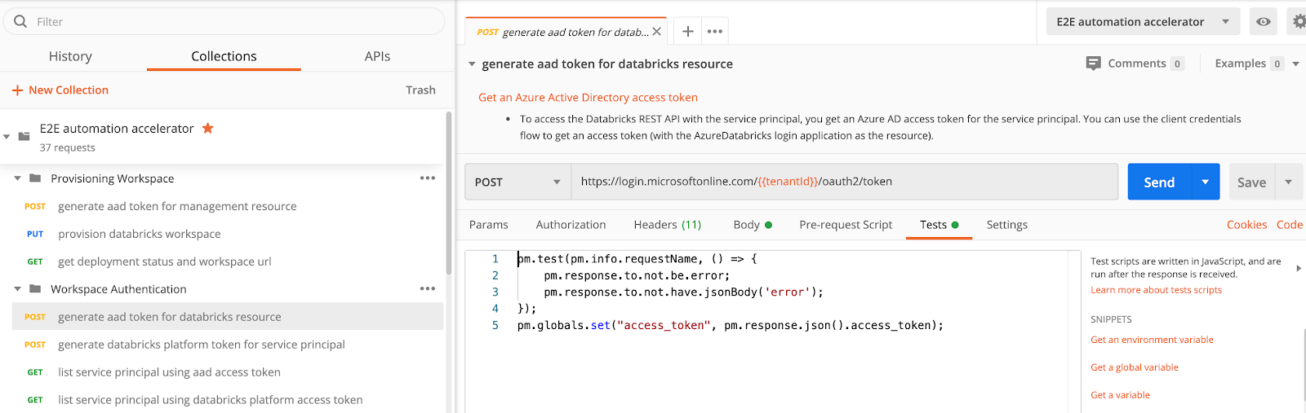Open Provisioning Workspace folder options ellipsis
1306x413 pixels.
coord(427,178)
